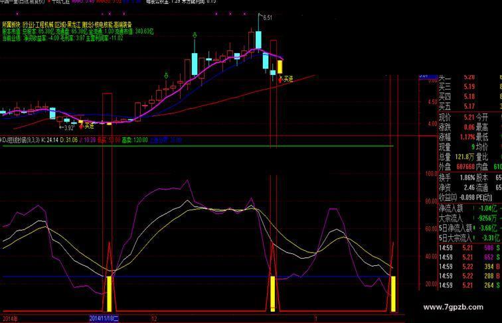Click the 4.50 price axis label
The image size is (502, 323).
432,102
